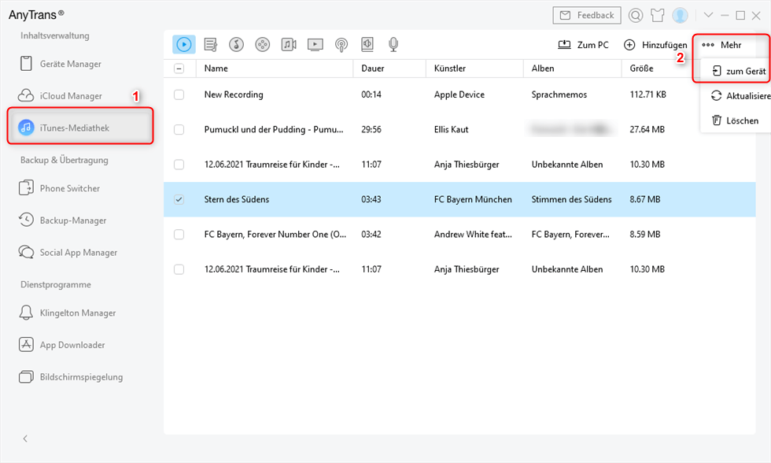771x463 pixels.
Task: Click artist Ellis Kaut cell
Action: point(451,129)
